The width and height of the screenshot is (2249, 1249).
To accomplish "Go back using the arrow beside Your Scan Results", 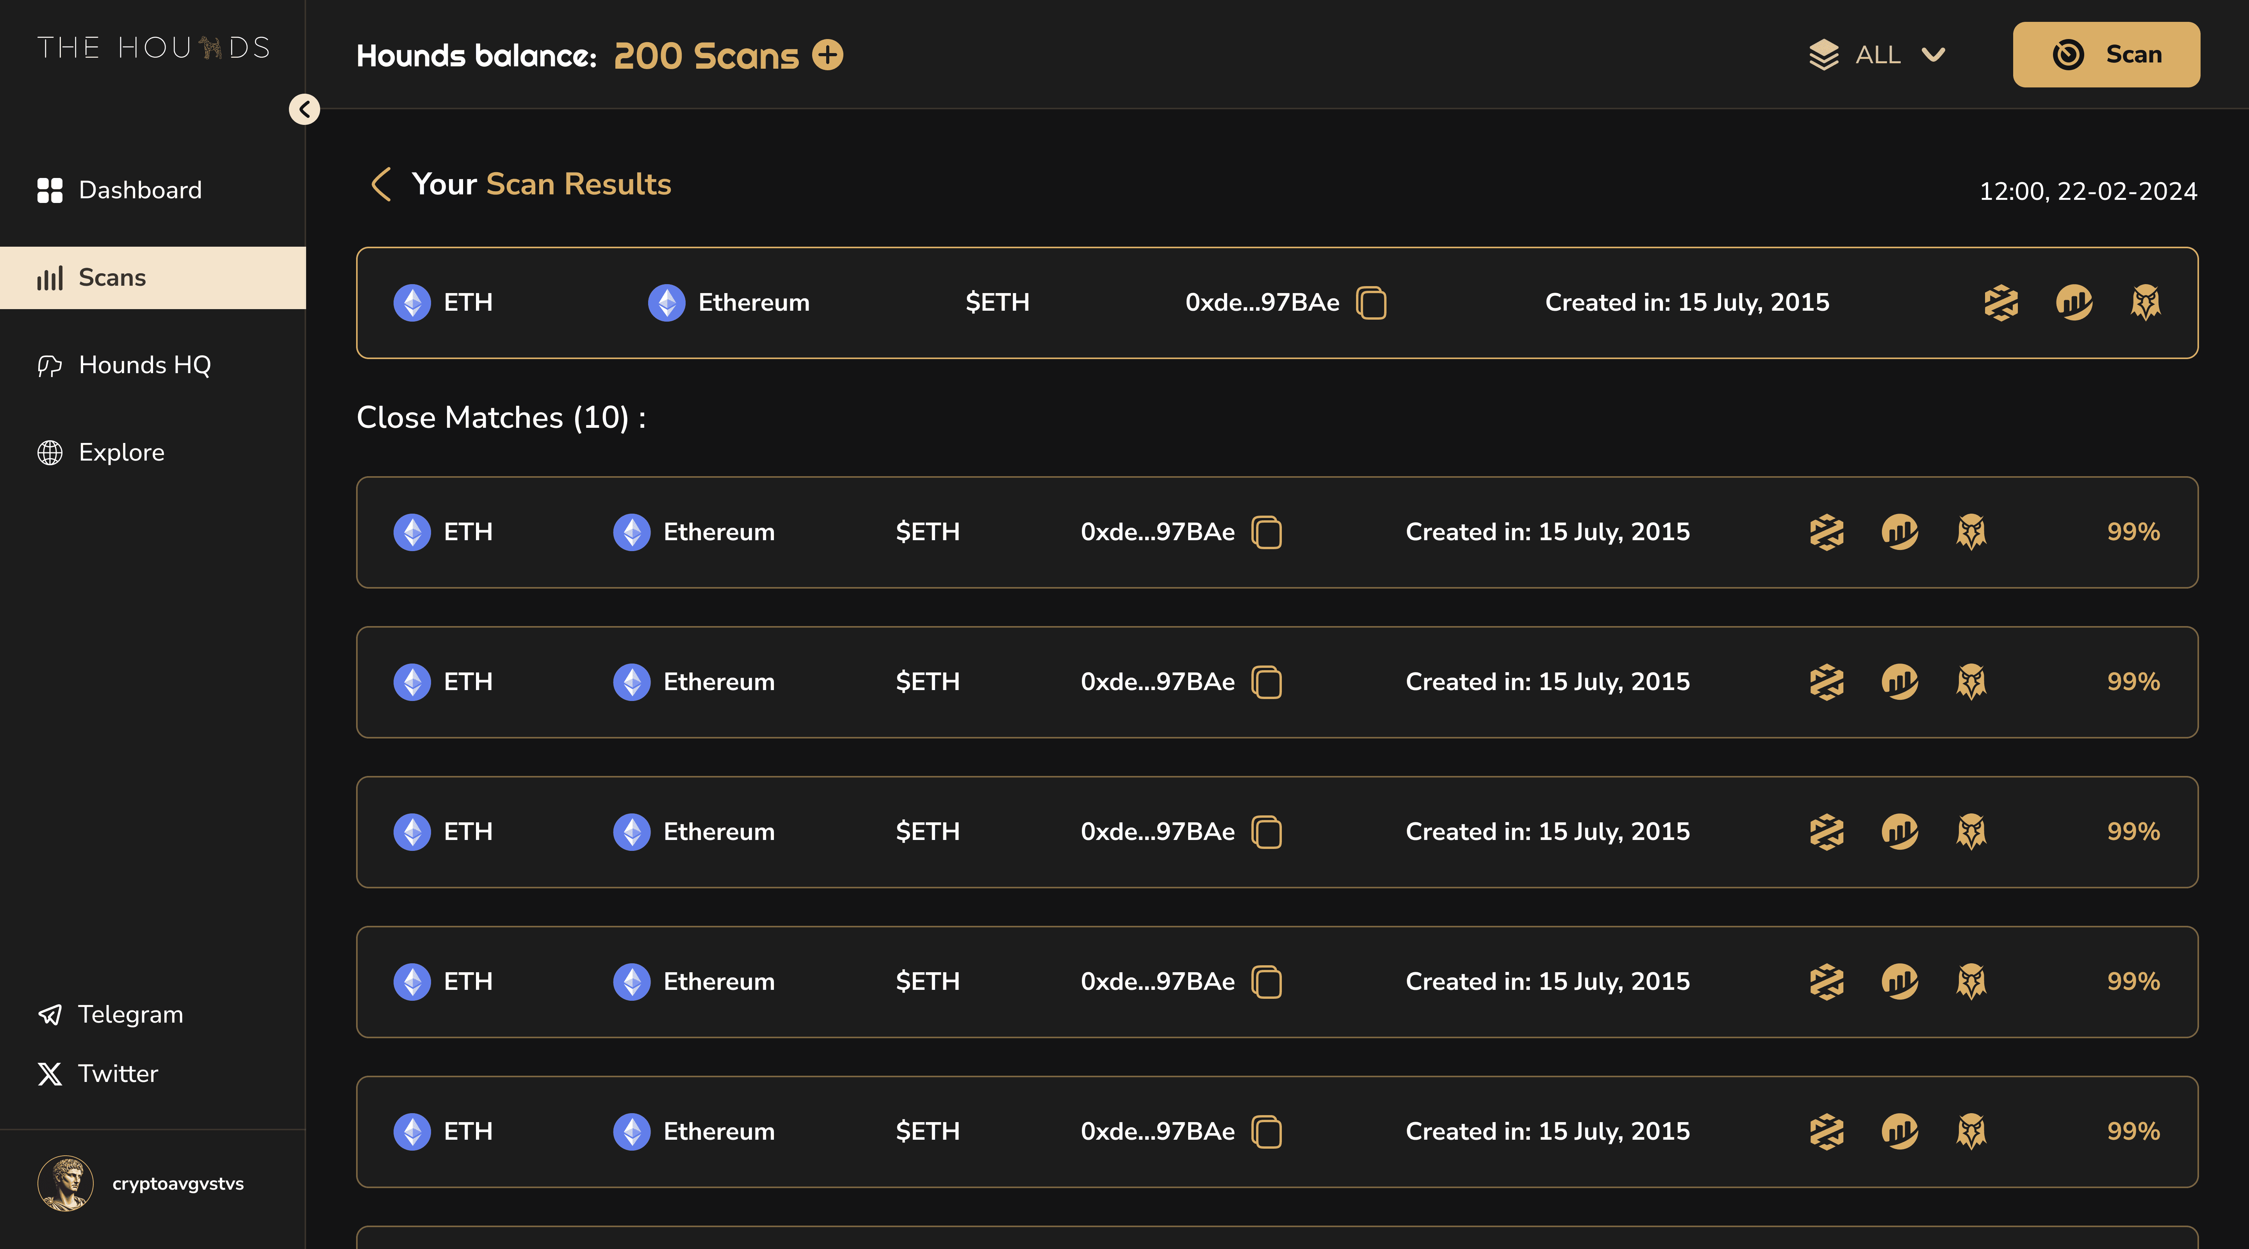I will (381, 184).
